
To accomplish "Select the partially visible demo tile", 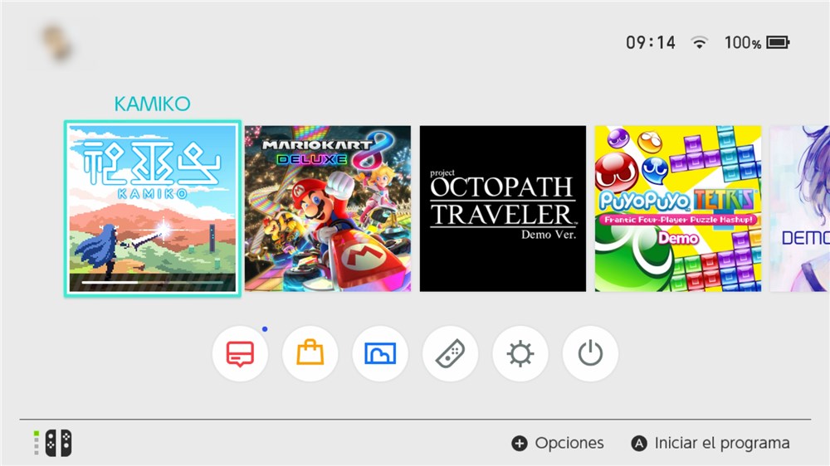I will click(x=800, y=208).
